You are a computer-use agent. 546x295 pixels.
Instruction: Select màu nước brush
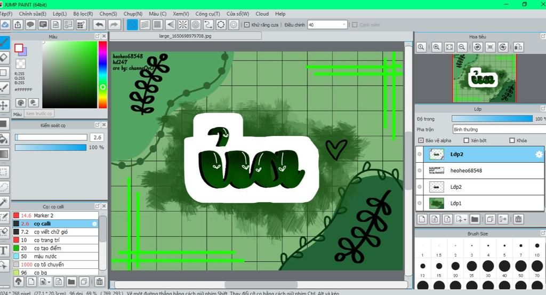click(x=55, y=256)
